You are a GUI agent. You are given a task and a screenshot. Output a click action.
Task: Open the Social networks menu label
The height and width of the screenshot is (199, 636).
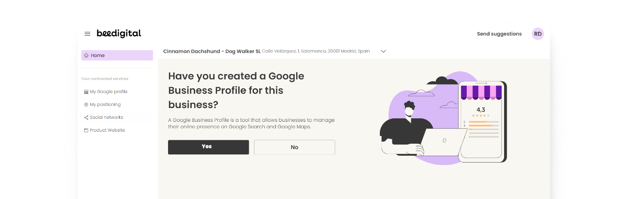click(x=107, y=118)
